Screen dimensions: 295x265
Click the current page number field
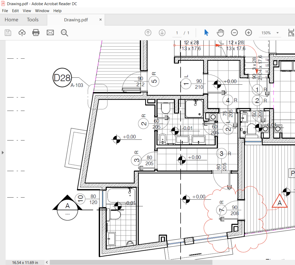(x=177, y=33)
